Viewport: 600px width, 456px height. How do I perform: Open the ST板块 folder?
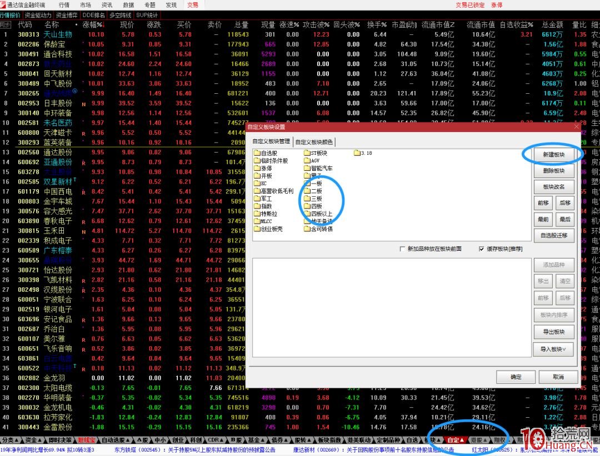point(318,153)
